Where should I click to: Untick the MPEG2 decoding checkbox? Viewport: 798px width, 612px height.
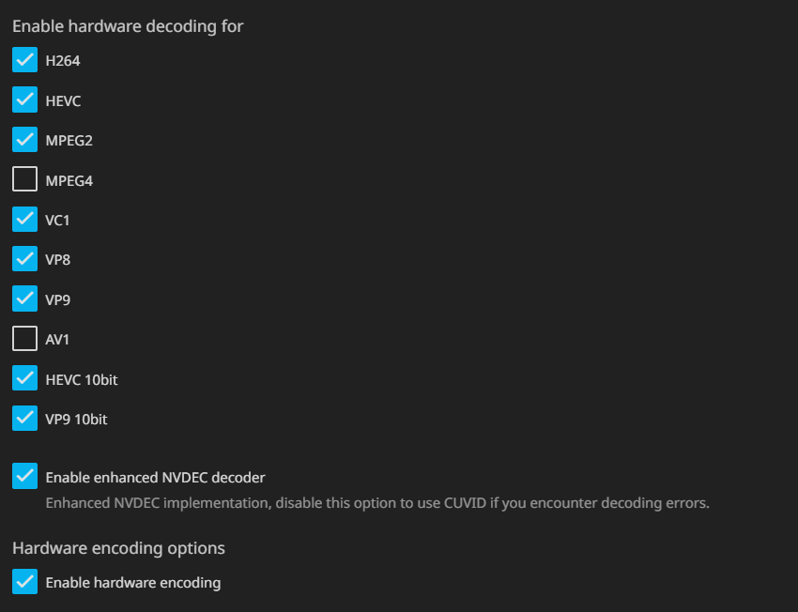(24, 140)
